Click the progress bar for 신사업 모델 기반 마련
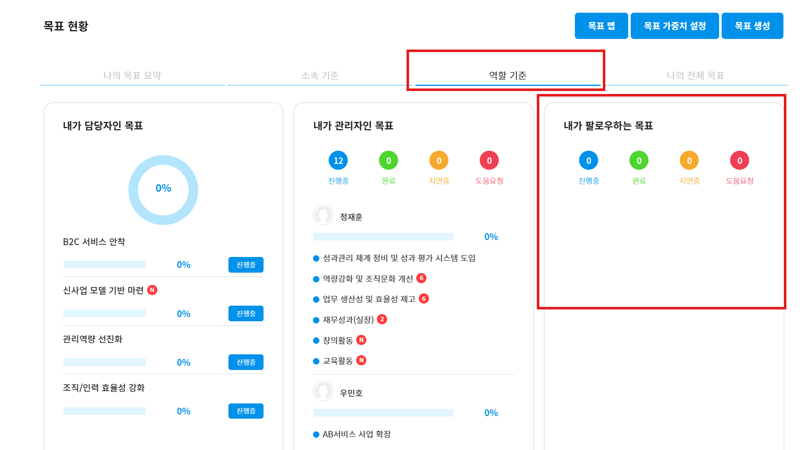Screen dimensions: 805x450 coord(104,313)
